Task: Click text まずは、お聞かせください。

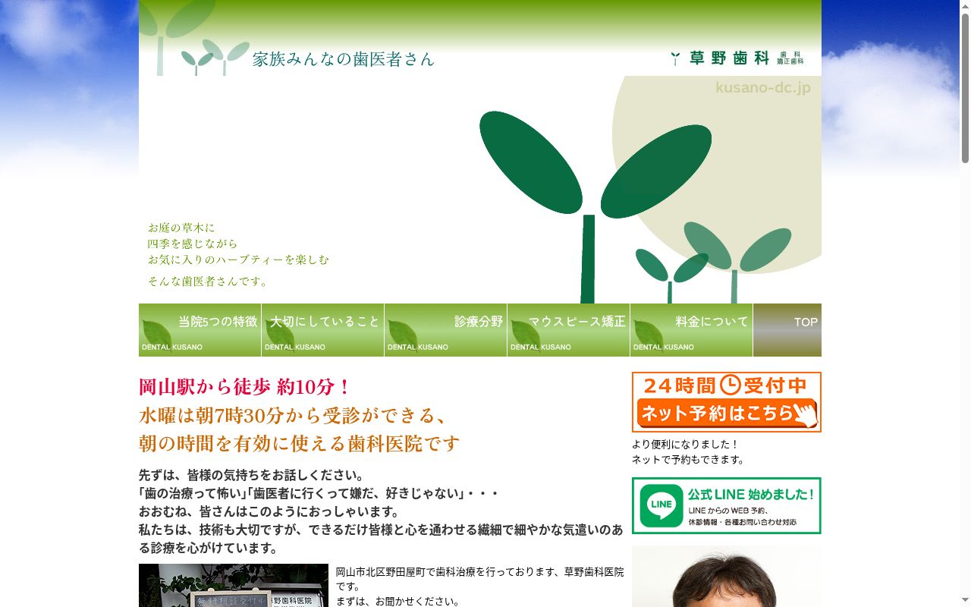Action: click(x=398, y=602)
